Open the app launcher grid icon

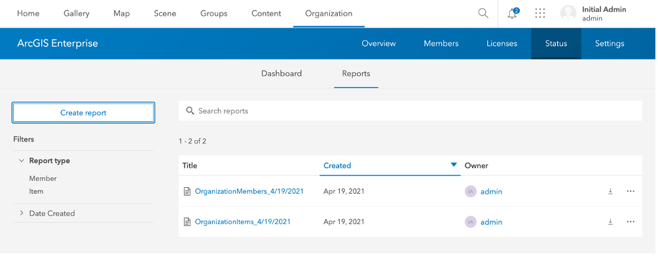[x=540, y=14]
